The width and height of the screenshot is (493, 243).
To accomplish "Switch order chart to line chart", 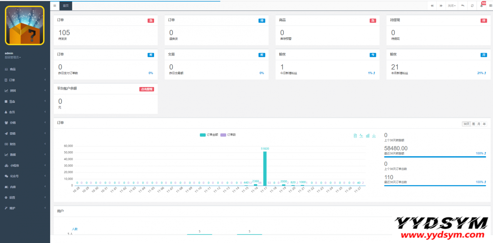I will click(361, 136).
